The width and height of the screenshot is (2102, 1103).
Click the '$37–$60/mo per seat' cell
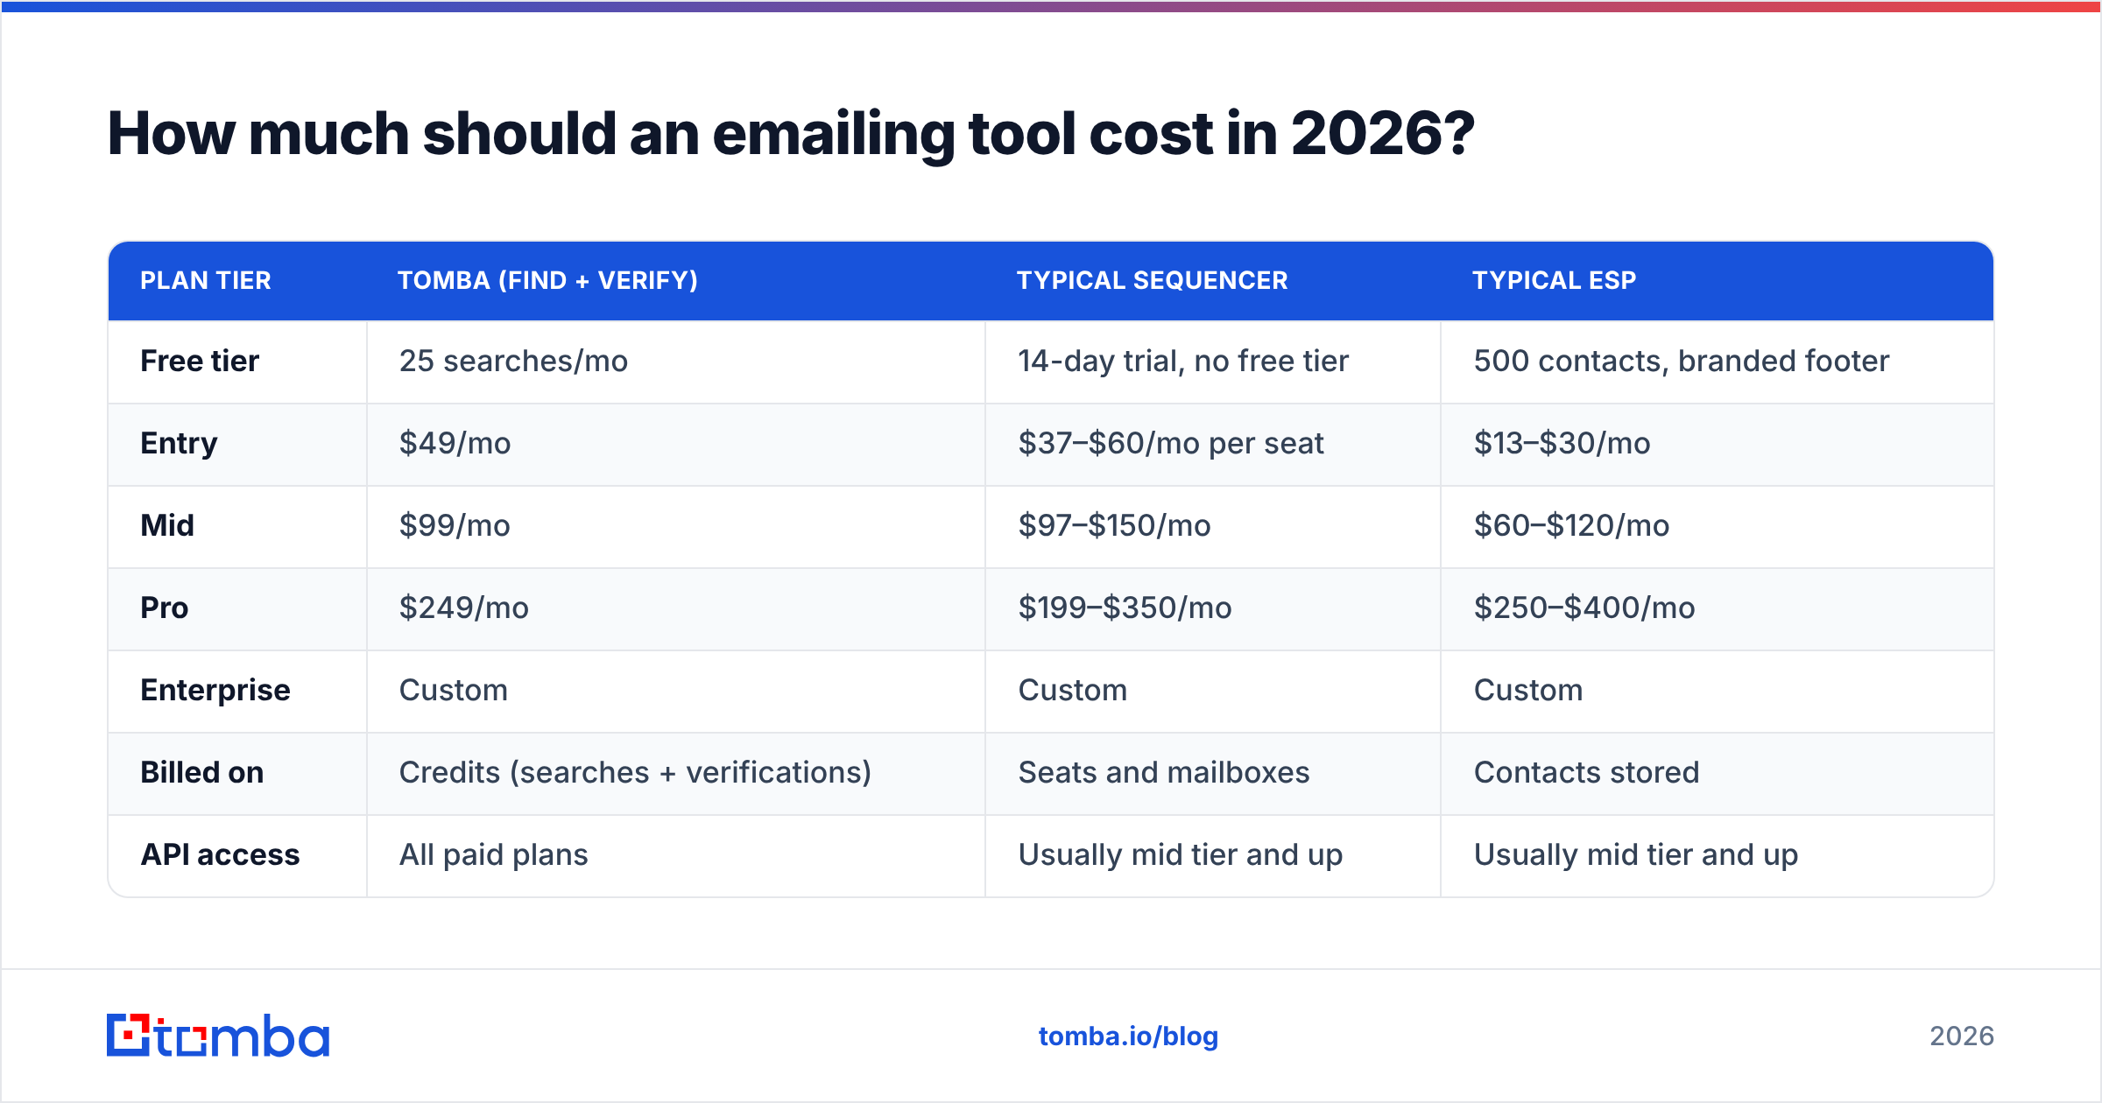click(x=1171, y=444)
